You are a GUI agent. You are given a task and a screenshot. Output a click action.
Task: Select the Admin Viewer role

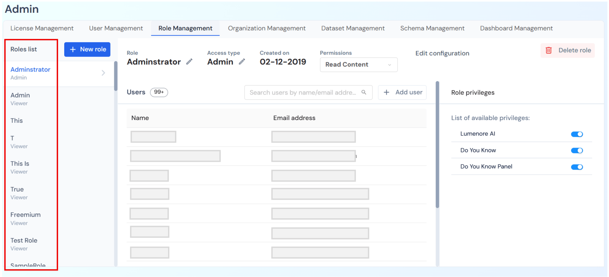point(58,99)
